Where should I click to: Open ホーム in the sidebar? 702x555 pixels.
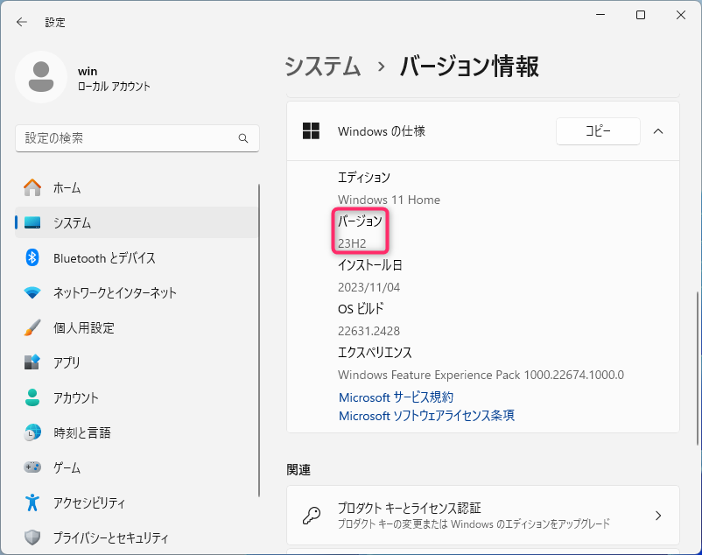pos(137,187)
